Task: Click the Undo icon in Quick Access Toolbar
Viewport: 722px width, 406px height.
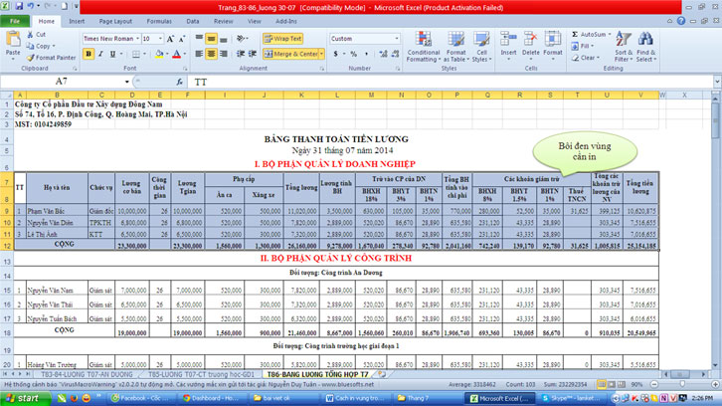Action: [x=31, y=6]
